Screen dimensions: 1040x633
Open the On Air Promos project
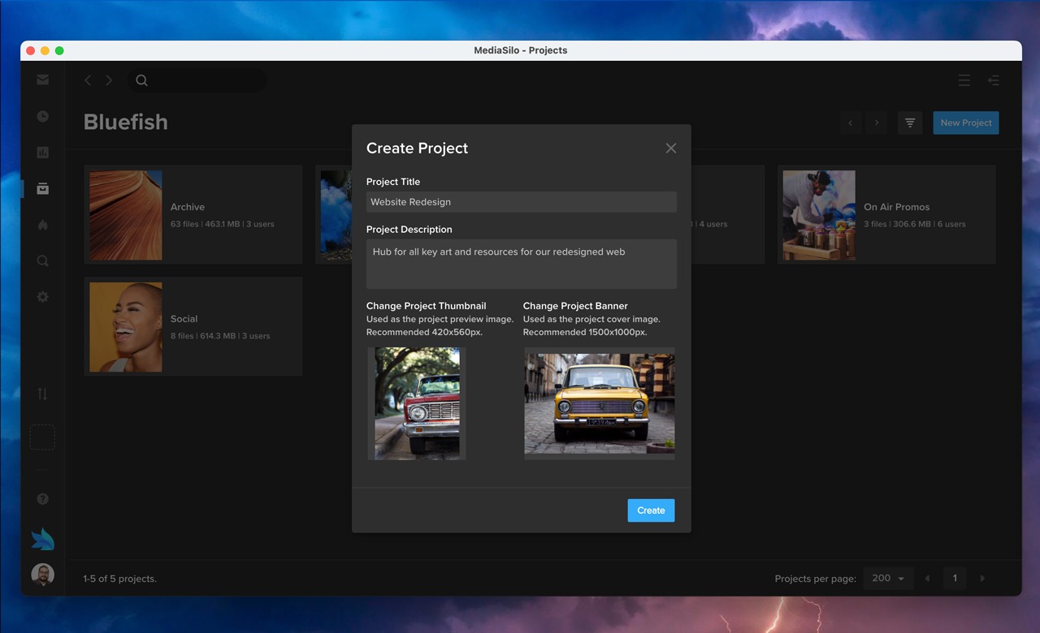[886, 215]
